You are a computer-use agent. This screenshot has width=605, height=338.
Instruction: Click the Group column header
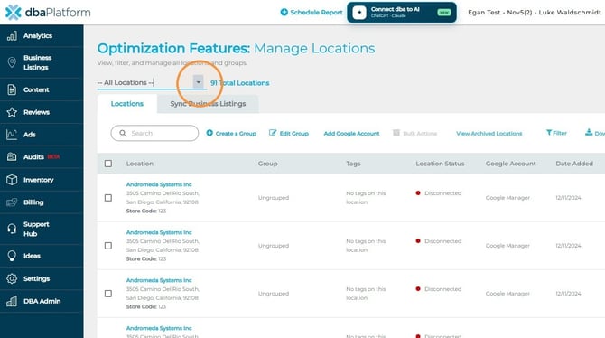tap(268, 164)
